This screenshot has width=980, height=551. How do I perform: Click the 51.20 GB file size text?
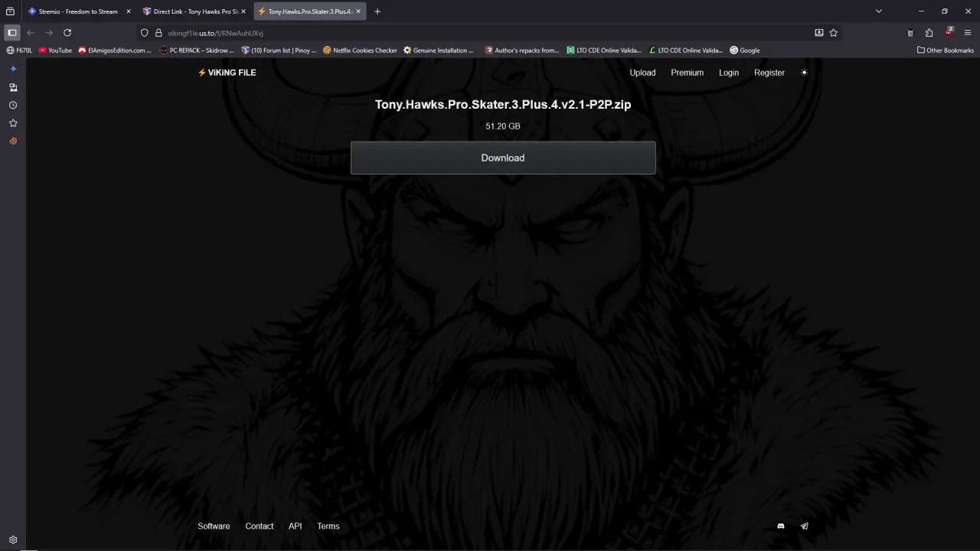(503, 126)
